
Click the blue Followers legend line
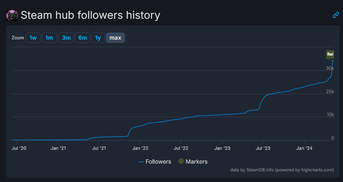pyautogui.click(x=141, y=162)
